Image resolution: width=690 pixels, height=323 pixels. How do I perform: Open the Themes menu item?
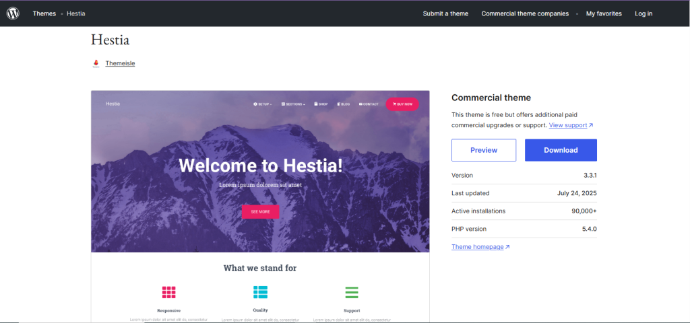[x=44, y=13]
